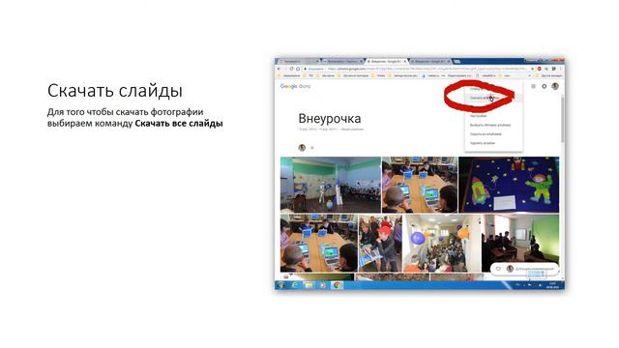Open the Другие закладки bookmarks folder
This screenshot has height=348, width=619.
point(549,75)
